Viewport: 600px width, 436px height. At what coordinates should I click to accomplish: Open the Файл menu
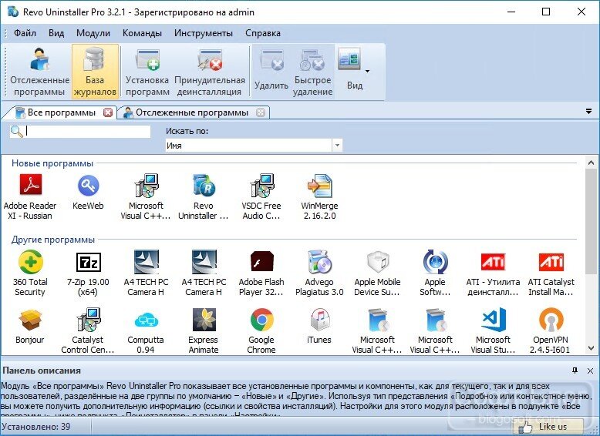click(25, 33)
